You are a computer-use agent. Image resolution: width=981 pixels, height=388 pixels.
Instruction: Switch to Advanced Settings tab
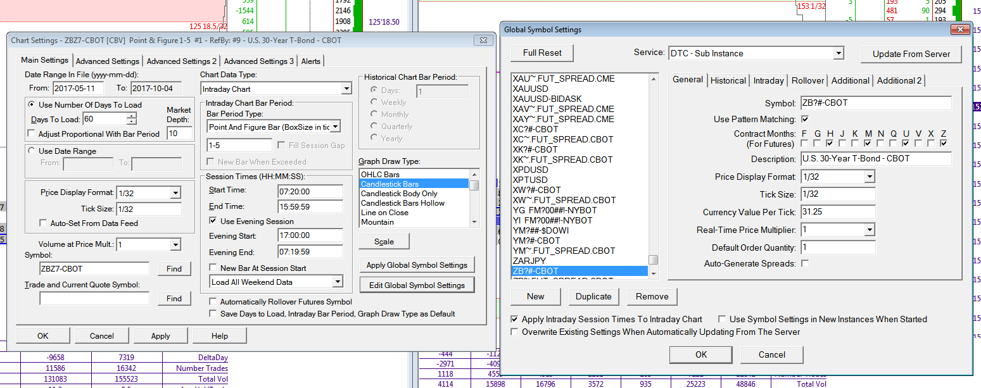point(107,61)
